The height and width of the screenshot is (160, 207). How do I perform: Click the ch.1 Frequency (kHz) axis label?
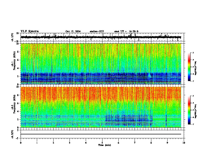tap(13, 61)
